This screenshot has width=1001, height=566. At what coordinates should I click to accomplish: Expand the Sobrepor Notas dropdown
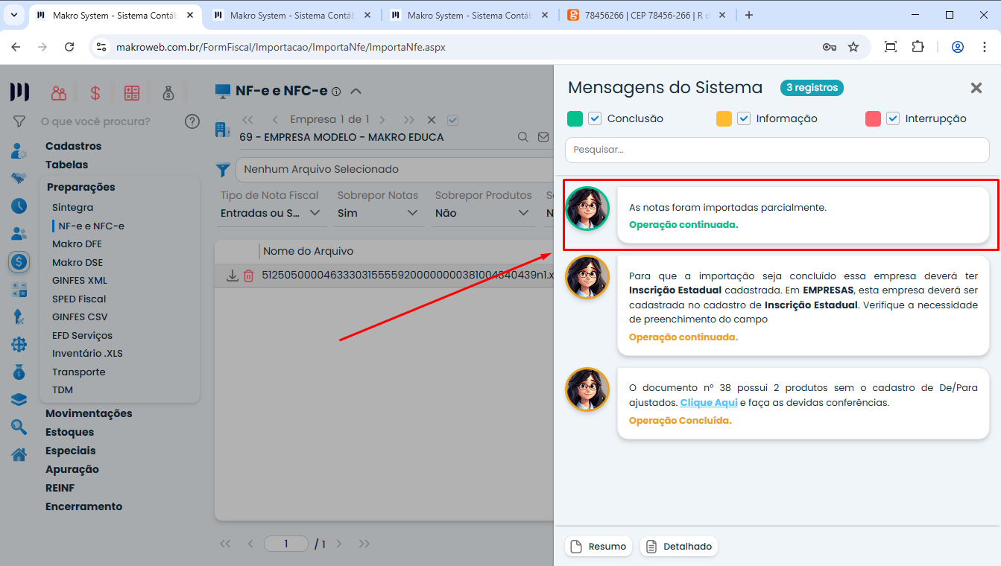point(379,213)
